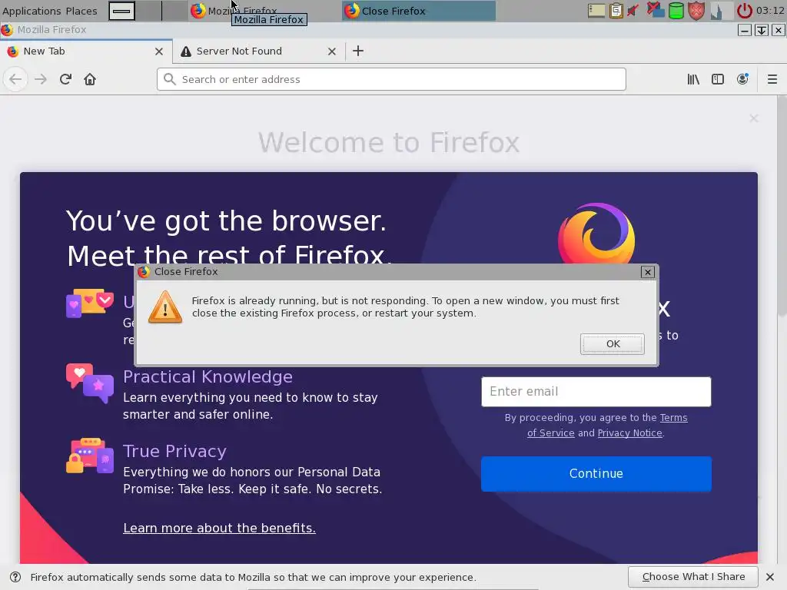
Task: Click the True Privacy lock illustration
Action: pyautogui.click(x=89, y=456)
